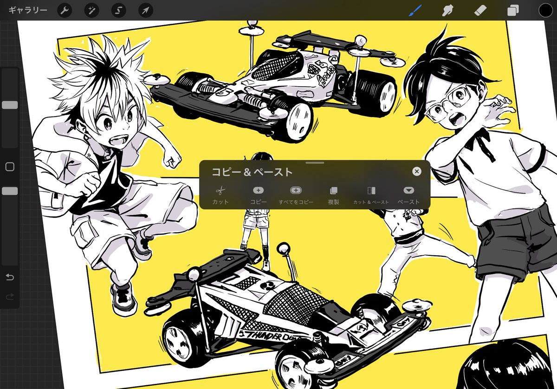Choose ペースト paste option
This screenshot has width=557, height=389.
coord(408,195)
